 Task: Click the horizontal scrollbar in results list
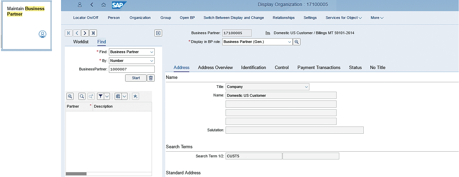point(76,174)
